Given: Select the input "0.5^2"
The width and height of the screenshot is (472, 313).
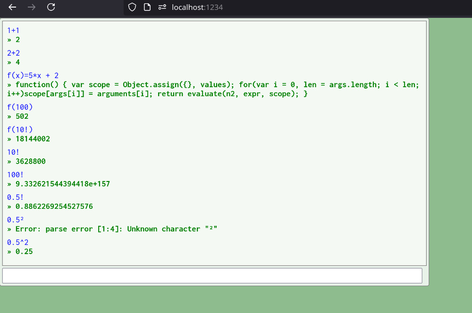Looking at the screenshot, I should coord(18,242).
